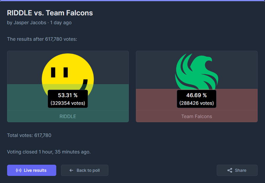Click Total votes: 617,780 text
The width and height of the screenshot is (265, 183).
29,135
